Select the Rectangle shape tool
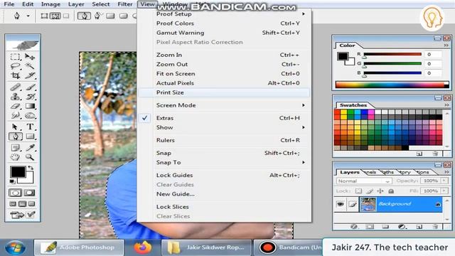Viewport: 455px width, 256px height. pyautogui.click(x=30, y=137)
